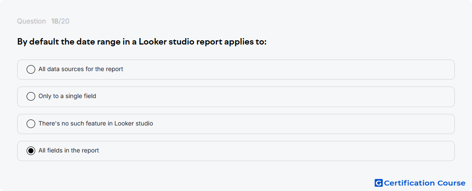Click the 'There's no such feature in Looker studio' text
The image size is (472, 191).
(96, 123)
